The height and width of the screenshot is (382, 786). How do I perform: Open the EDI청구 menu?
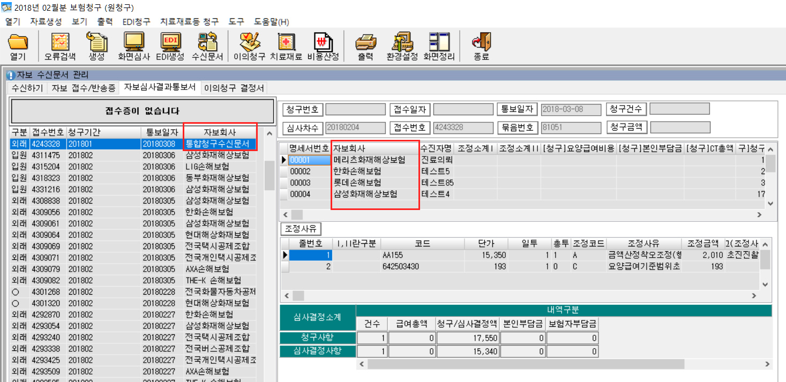point(136,22)
